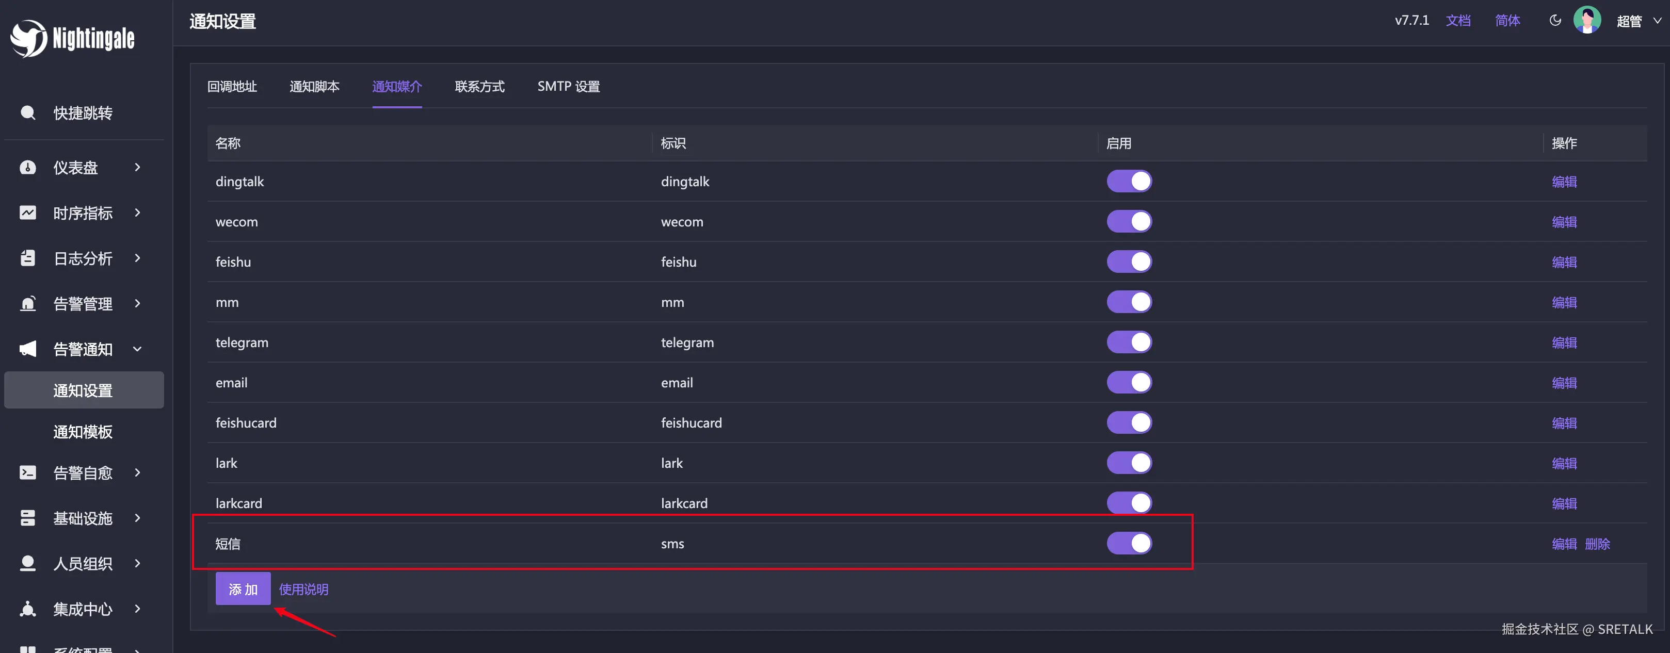Image resolution: width=1670 pixels, height=653 pixels.
Task: Click the user avatar picture
Action: (1587, 20)
